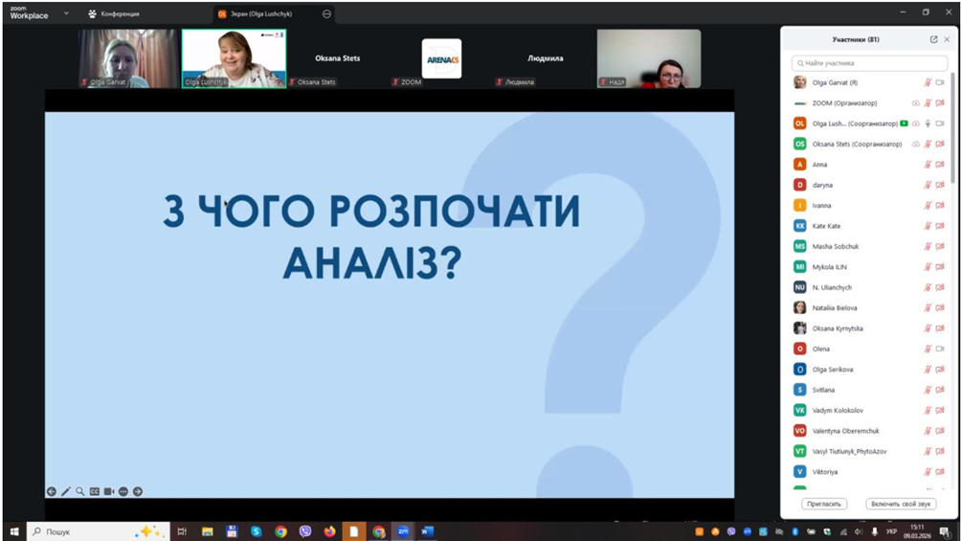This screenshot has height=541, width=961.
Task: Open more slide options ellipsis icon
Action: click(x=123, y=491)
